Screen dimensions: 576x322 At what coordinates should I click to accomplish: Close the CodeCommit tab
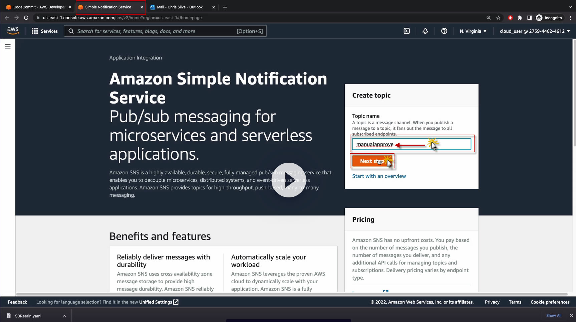pyautogui.click(x=70, y=7)
